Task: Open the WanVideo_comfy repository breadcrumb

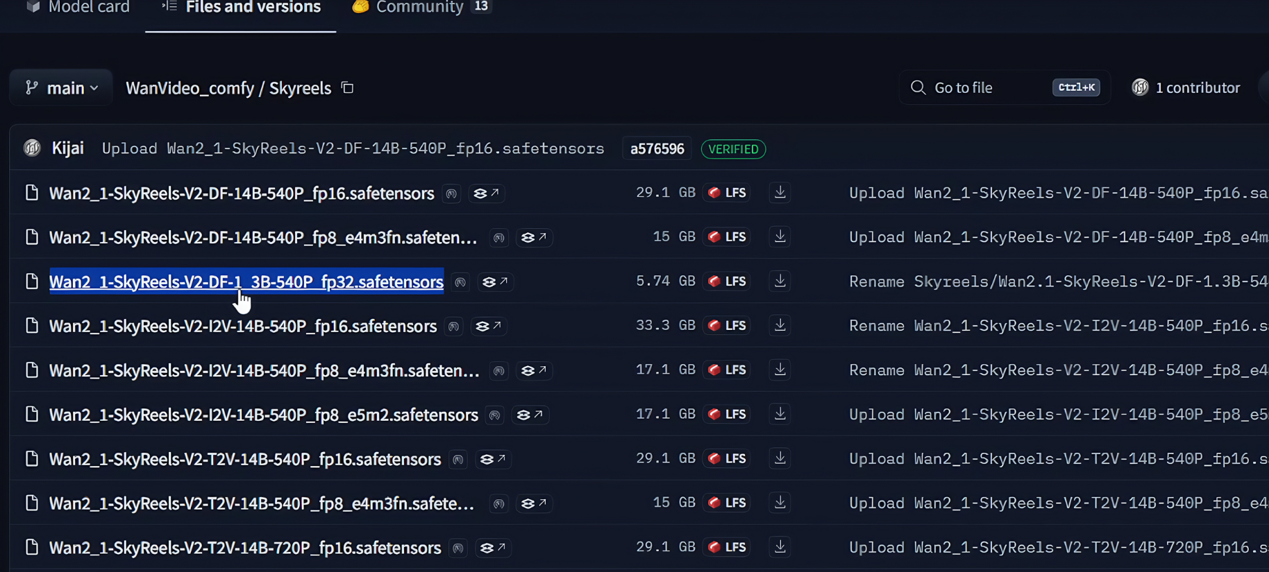Action: click(190, 88)
